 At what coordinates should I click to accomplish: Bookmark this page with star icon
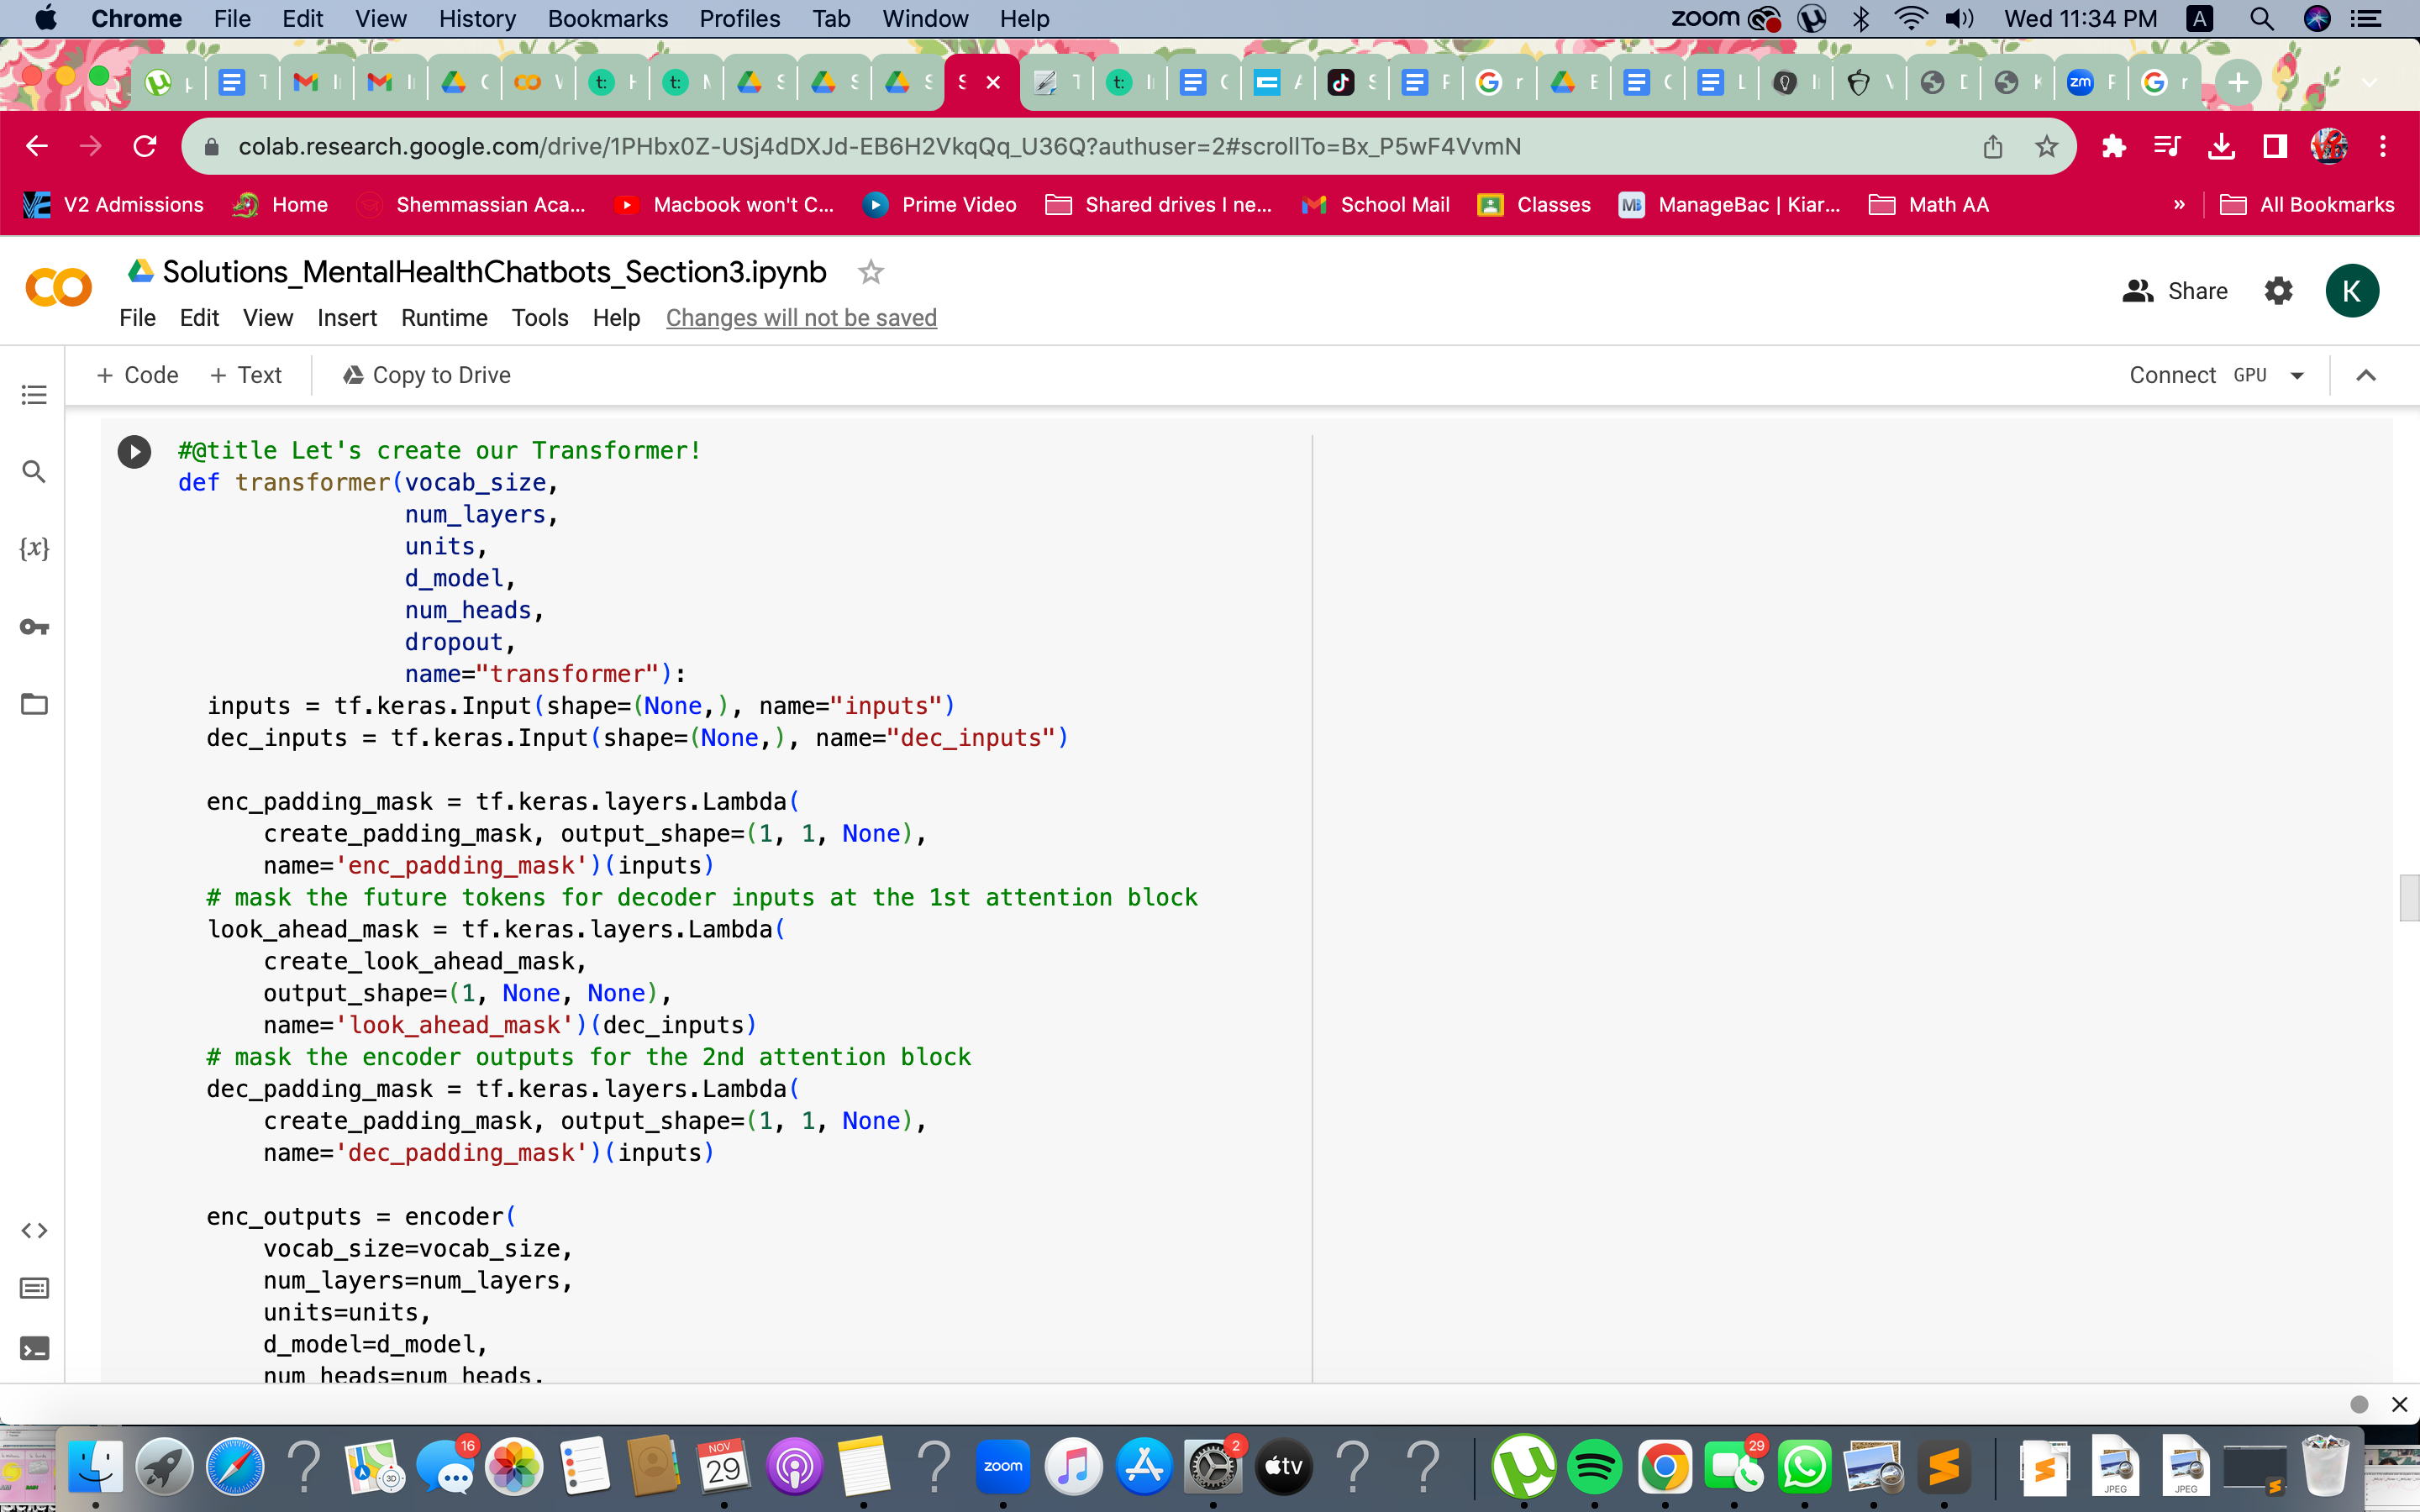click(x=2047, y=147)
